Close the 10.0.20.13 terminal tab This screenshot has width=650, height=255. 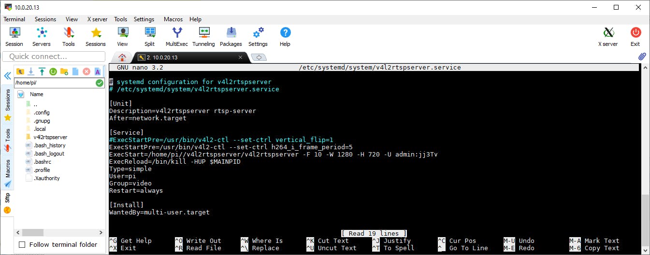coord(240,57)
